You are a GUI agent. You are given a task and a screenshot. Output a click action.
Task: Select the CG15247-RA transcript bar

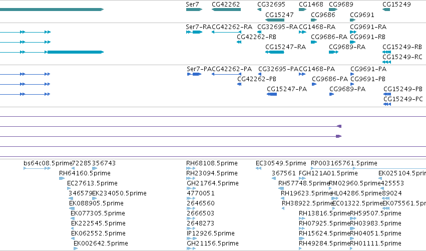click(x=275, y=52)
